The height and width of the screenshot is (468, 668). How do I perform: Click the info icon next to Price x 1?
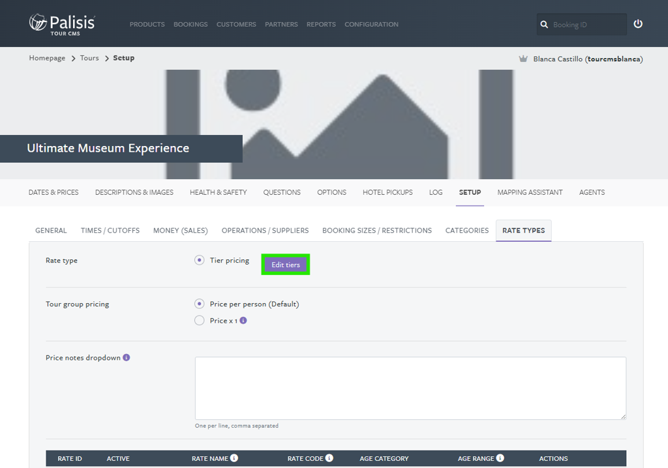click(243, 320)
